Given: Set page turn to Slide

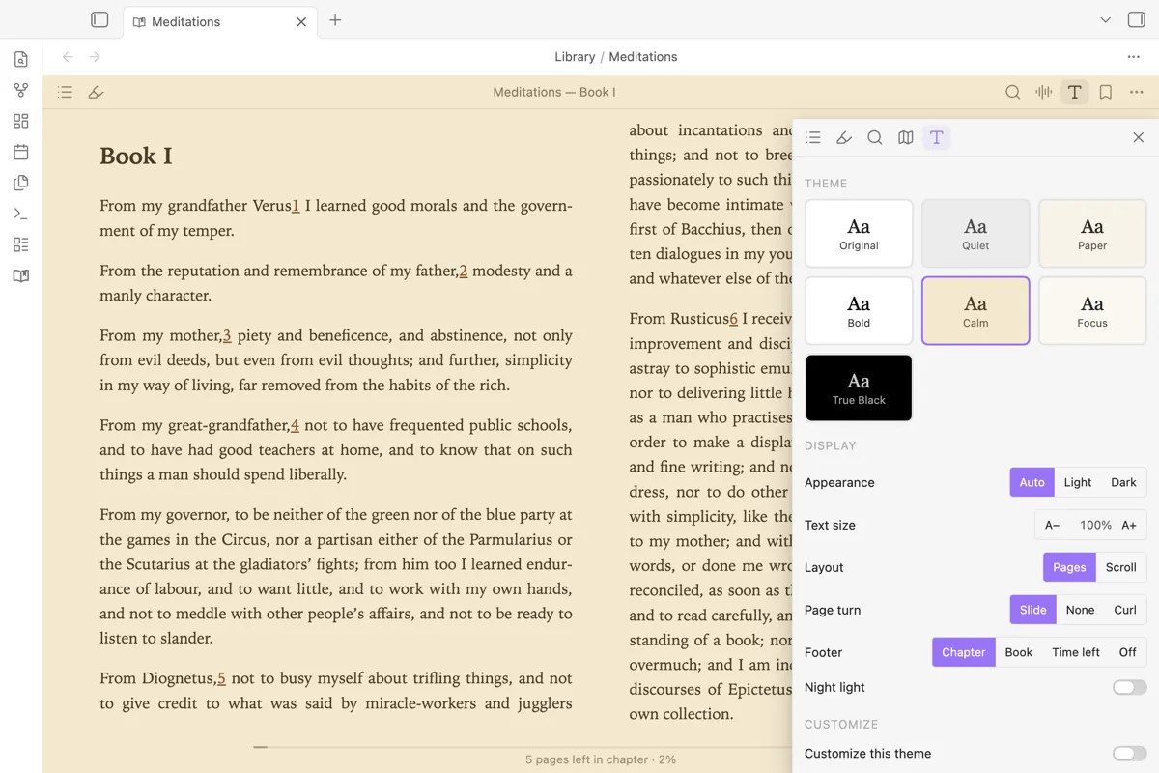Looking at the screenshot, I should click(x=1032, y=610).
